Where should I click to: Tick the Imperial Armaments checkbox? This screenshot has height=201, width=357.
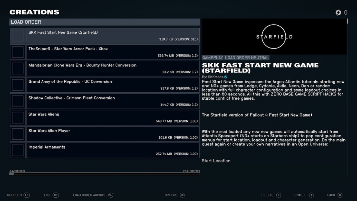(18, 150)
